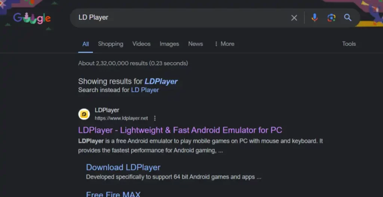Click the magnifying glass search icon
This screenshot has height=197, width=383.
tap(347, 18)
